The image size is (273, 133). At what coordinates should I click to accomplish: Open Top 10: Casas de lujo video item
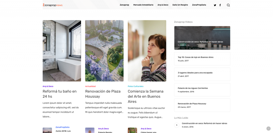coord(202,59)
